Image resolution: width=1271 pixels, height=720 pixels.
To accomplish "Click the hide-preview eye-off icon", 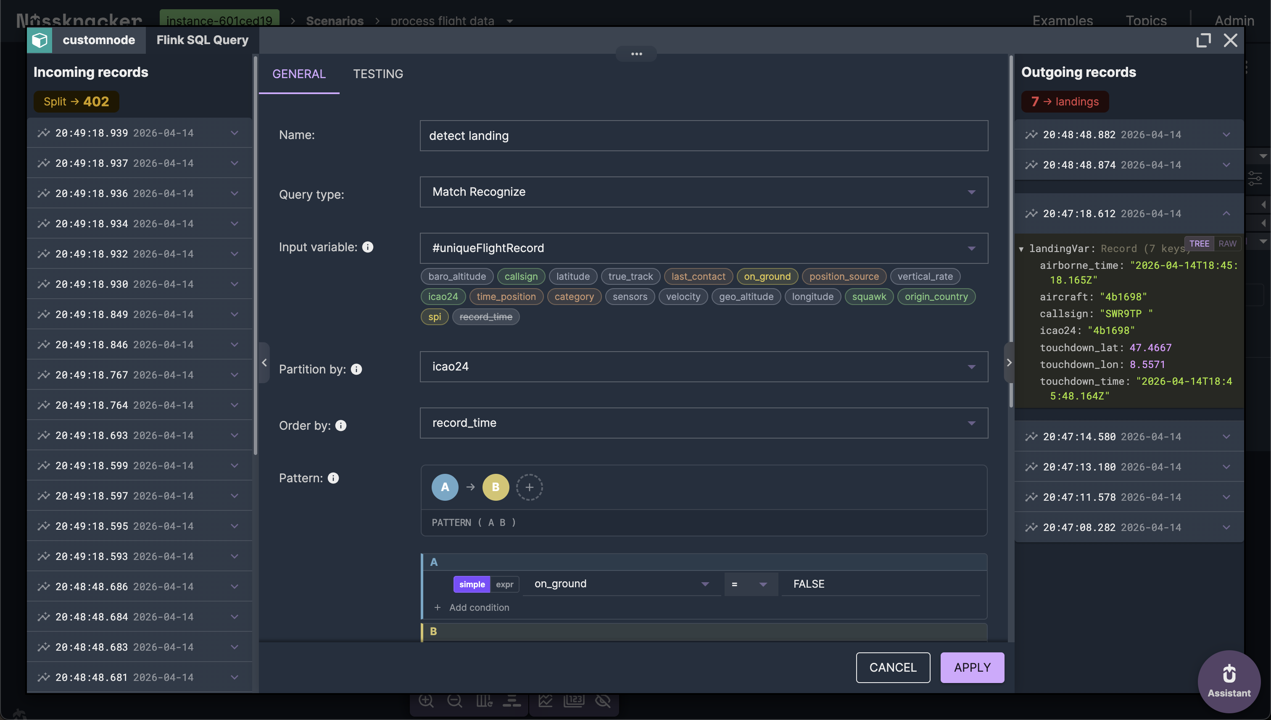I will tap(603, 700).
